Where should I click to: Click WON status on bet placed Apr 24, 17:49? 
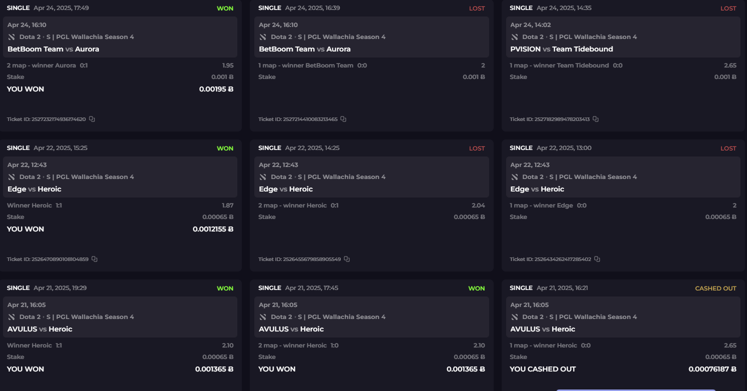pos(225,8)
